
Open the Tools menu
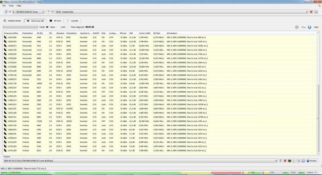pos(11,6)
